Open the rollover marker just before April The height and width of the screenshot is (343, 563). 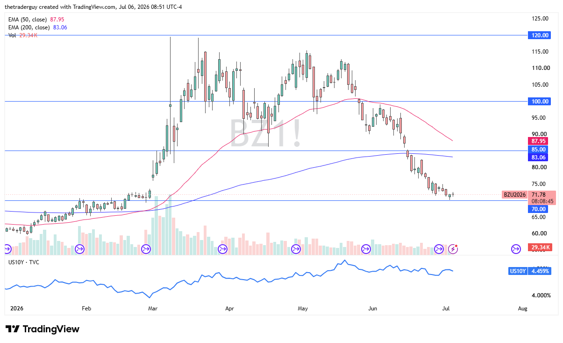222,249
